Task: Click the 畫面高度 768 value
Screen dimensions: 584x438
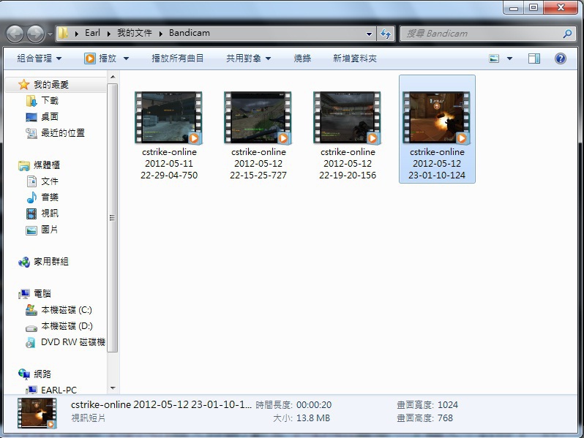Action: (x=445, y=418)
